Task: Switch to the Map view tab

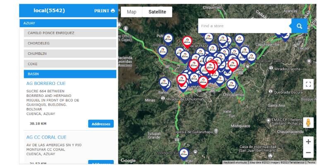Action: 132,12
